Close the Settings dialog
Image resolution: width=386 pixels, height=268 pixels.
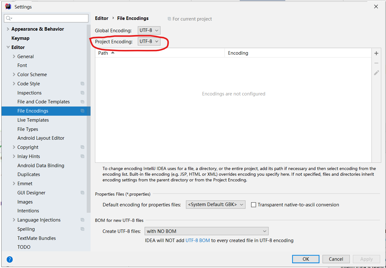[x=376, y=7]
